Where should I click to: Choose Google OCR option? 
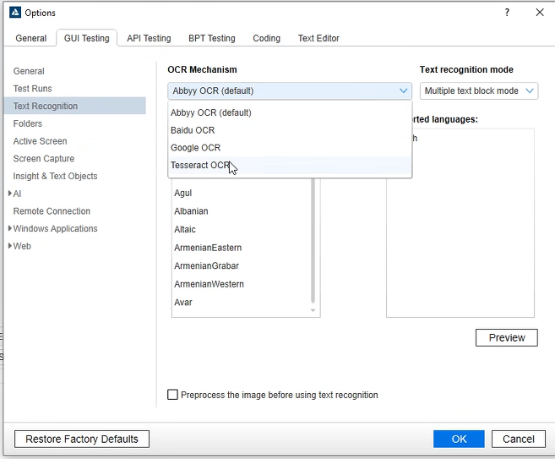(x=195, y=148)
